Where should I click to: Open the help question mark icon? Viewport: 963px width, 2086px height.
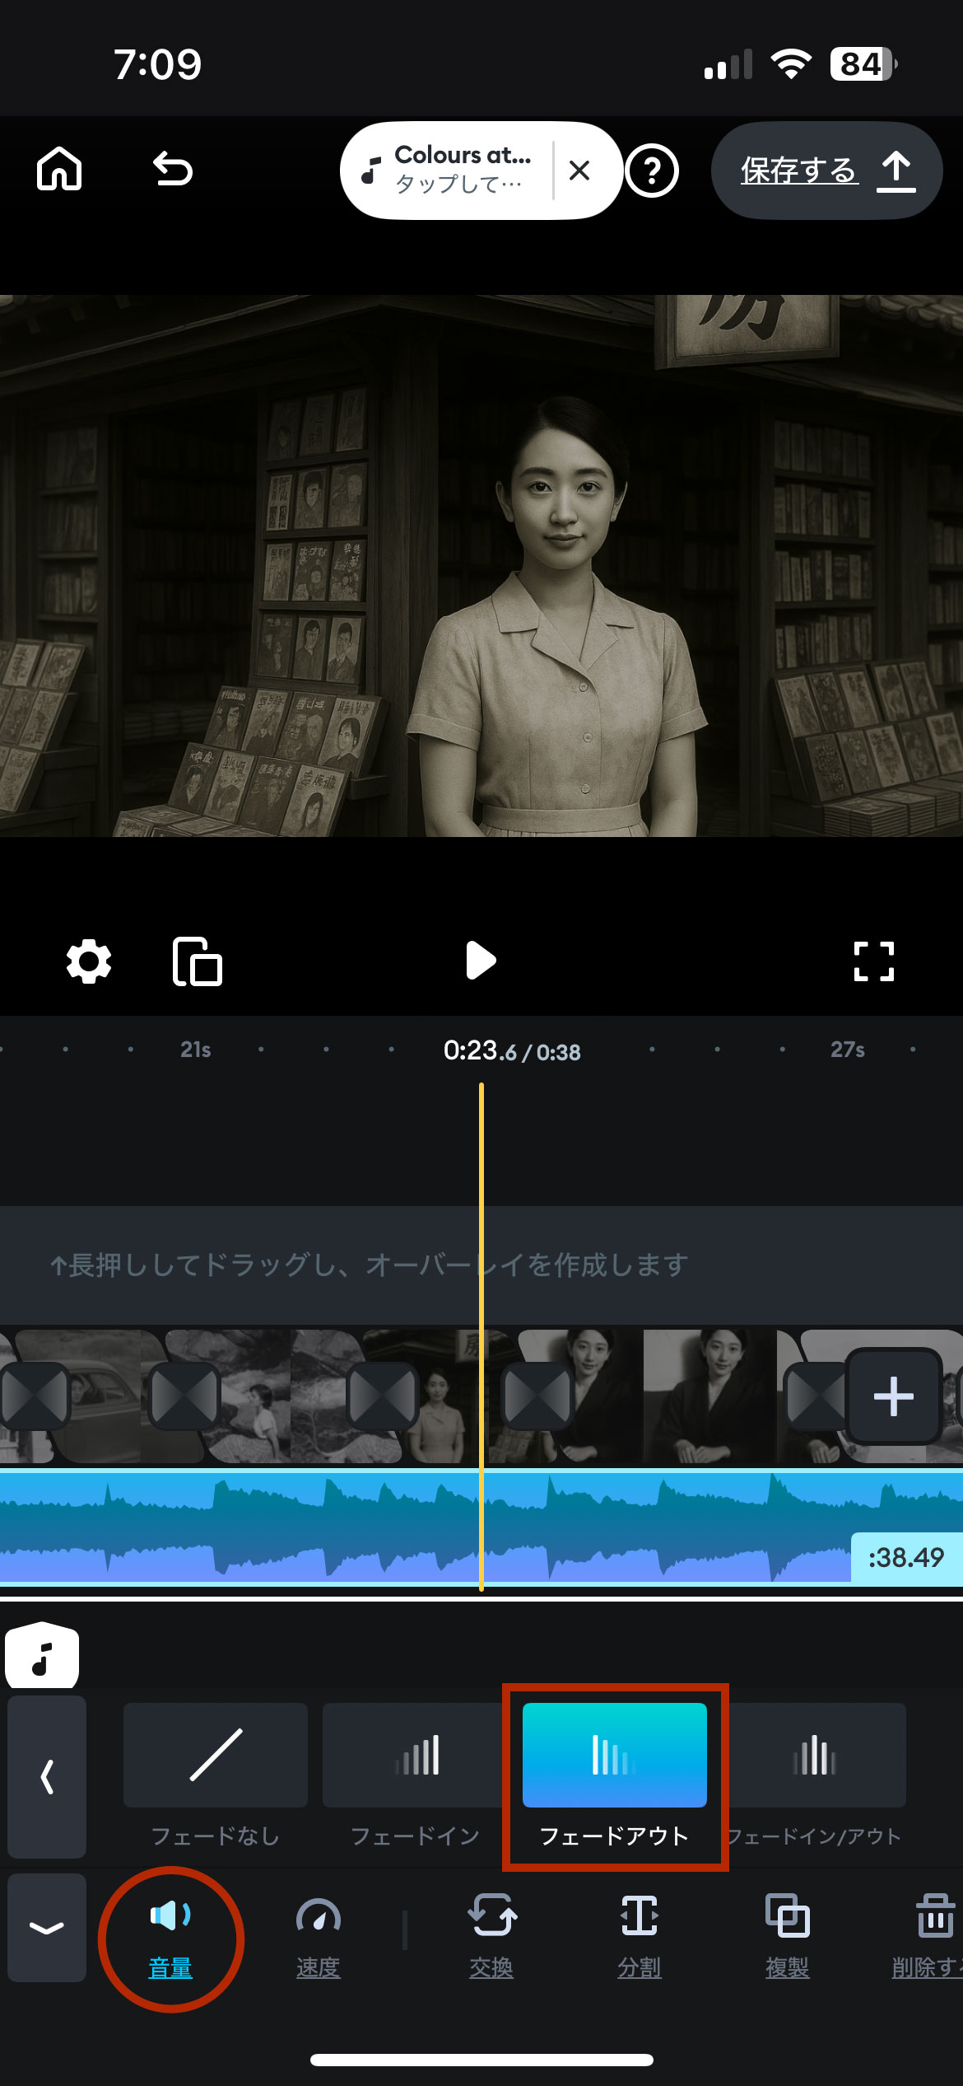click(652, 171)
